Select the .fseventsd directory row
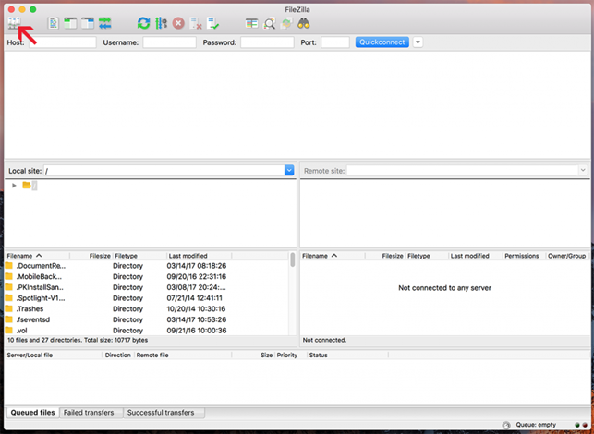The width and height of the screenshot is (594, 434). coord(146,319)
